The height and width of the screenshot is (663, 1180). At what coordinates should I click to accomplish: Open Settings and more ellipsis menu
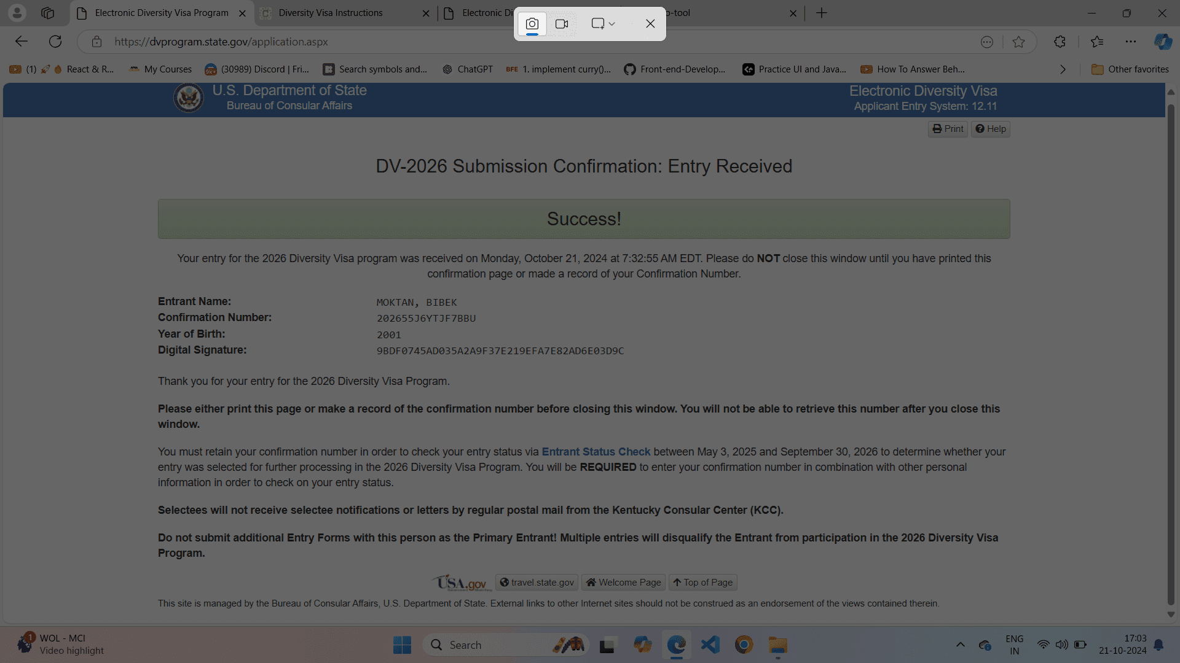point(1131,42)
